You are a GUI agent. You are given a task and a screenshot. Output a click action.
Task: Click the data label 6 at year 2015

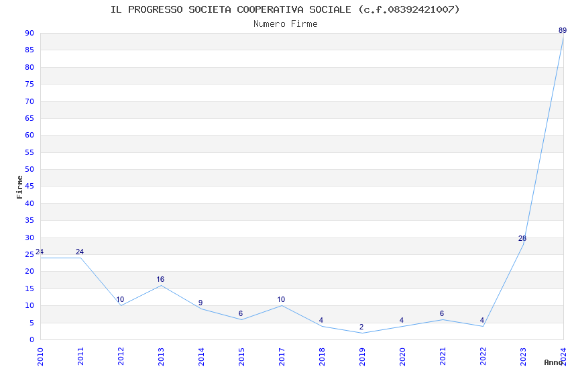pos(241,313)
